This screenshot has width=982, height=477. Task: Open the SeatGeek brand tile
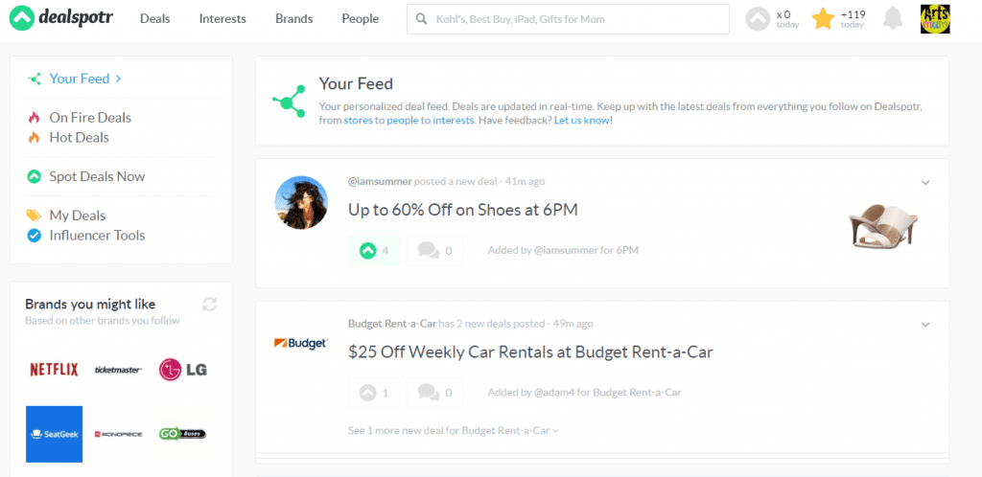55,434
